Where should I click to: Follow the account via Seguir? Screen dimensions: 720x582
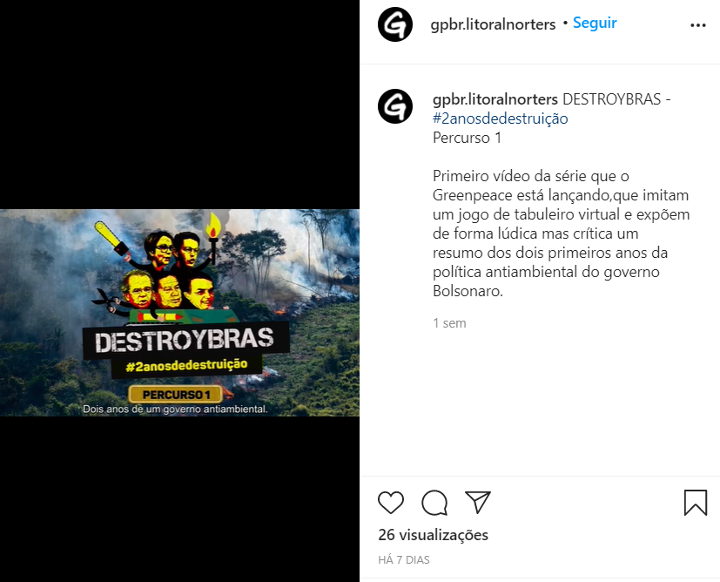(x=595, y=23)
